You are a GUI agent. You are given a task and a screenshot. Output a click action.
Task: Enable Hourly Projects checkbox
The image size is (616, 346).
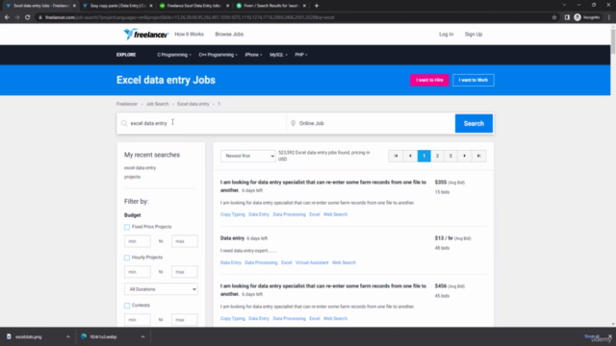(x=127, y=258)
